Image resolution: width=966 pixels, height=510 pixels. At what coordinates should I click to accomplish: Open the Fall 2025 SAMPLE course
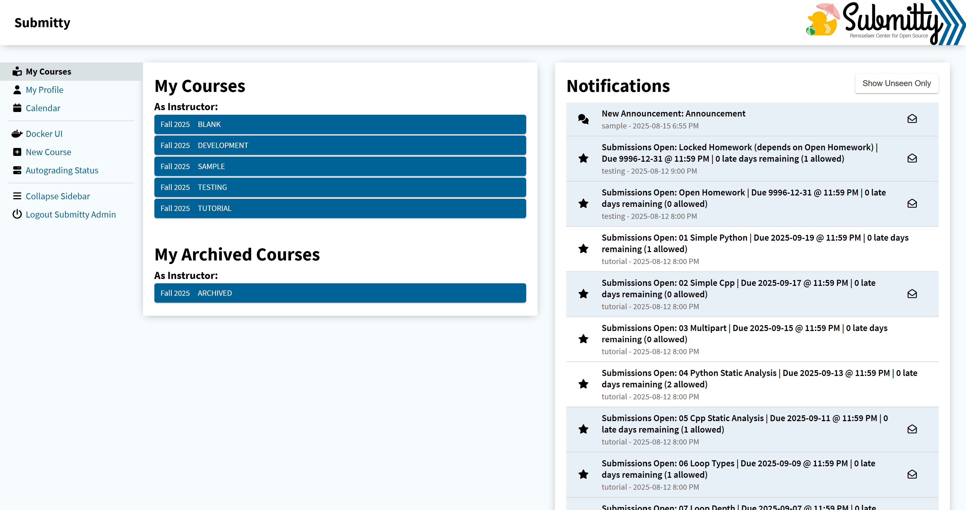tap(340, 166)
